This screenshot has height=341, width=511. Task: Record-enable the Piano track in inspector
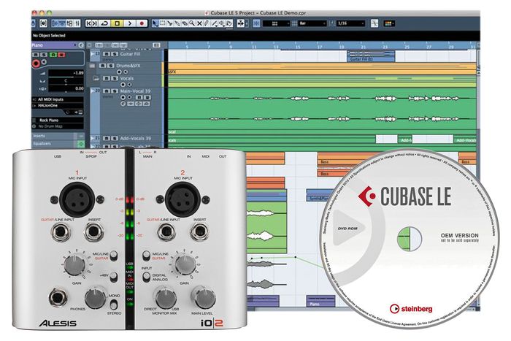click(x=36, y=64)
